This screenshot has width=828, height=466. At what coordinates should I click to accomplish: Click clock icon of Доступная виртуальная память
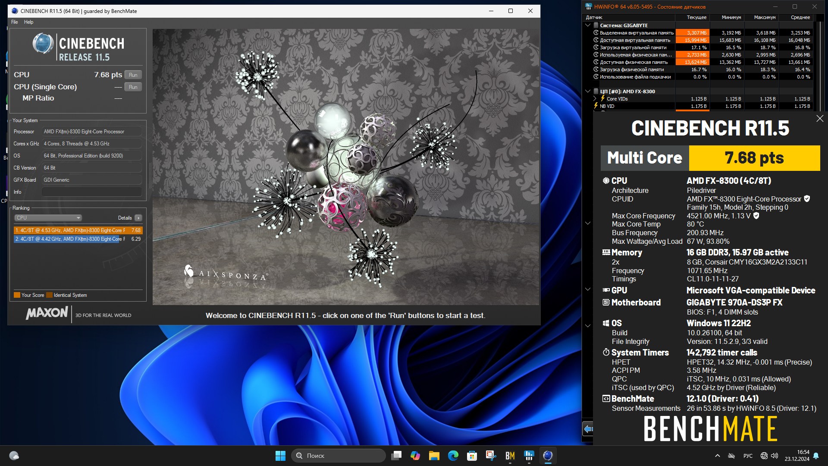point(596,40)
